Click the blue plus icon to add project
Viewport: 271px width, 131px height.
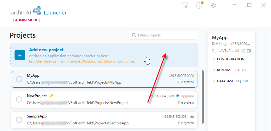tap(20, 55)
